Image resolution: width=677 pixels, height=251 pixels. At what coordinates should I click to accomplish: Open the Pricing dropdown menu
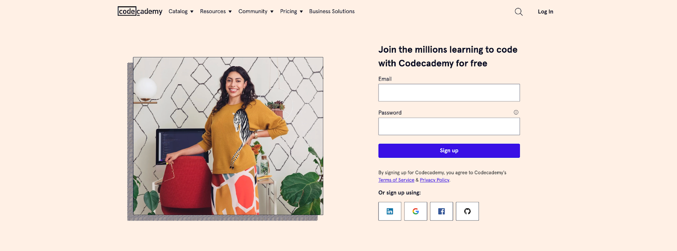[292, 11]
